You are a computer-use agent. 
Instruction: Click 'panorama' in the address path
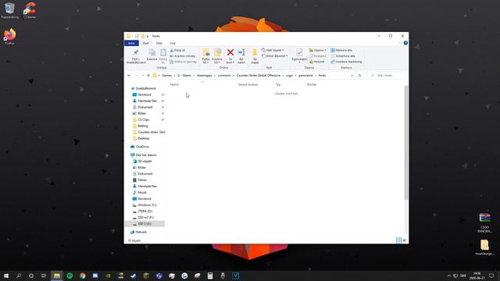tap(305, 76)
